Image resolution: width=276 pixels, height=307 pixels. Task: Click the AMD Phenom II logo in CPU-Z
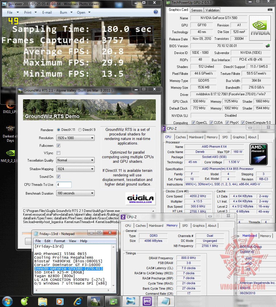click(258, 154)
